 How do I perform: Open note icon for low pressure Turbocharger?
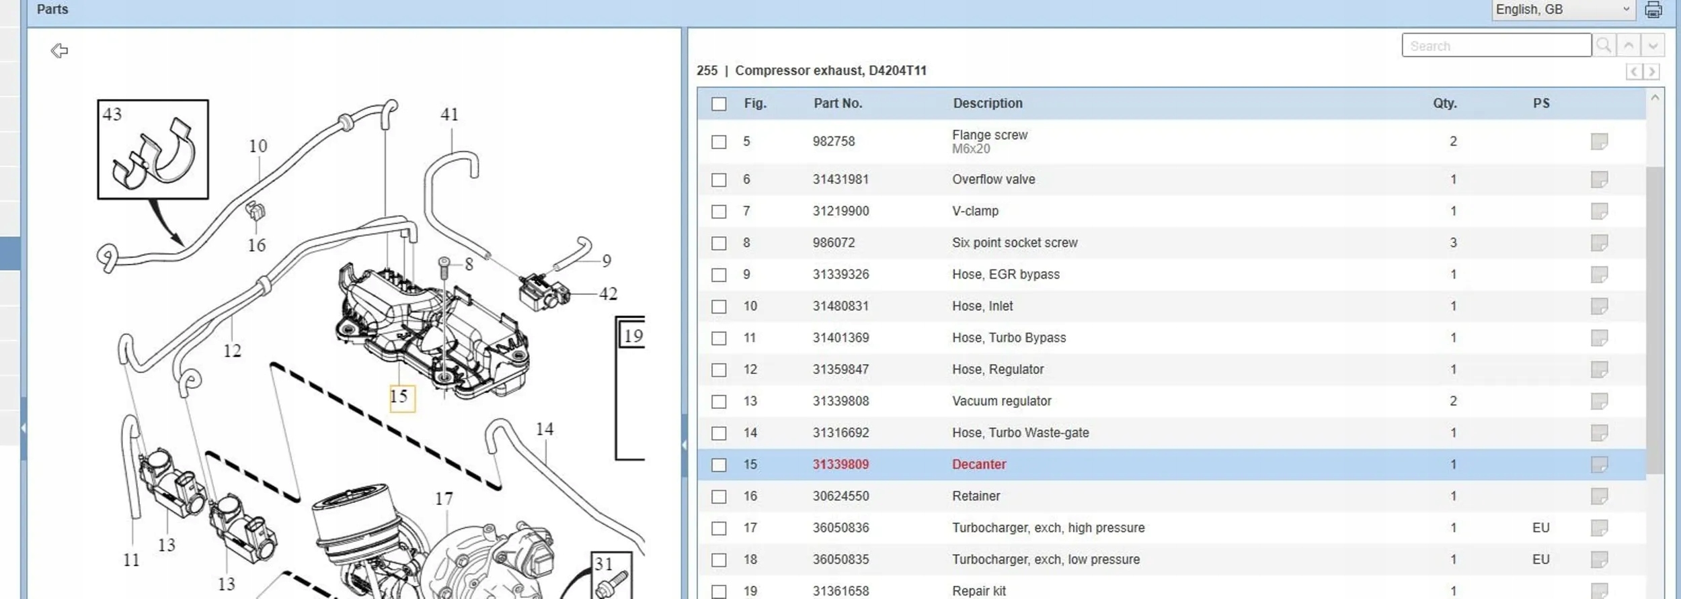point(1600,559)
